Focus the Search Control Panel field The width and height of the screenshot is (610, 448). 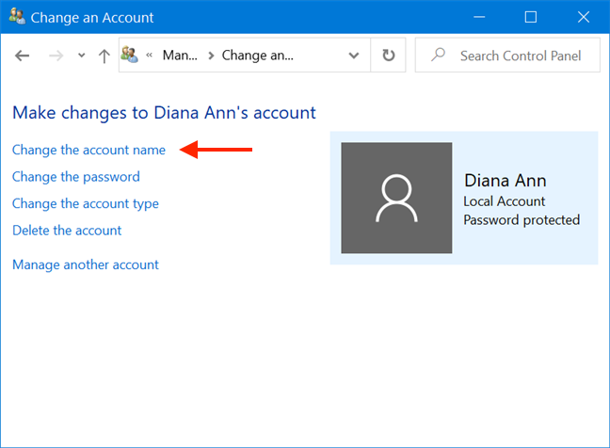tap(507, 55)
